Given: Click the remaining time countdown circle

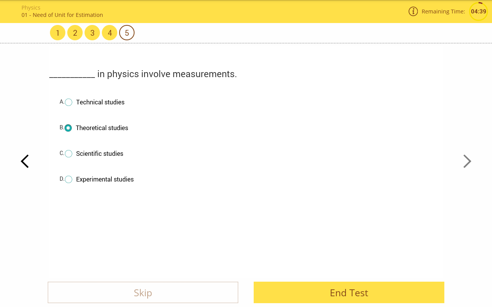Looking at the screenshot, I should (x=479, y=12).
